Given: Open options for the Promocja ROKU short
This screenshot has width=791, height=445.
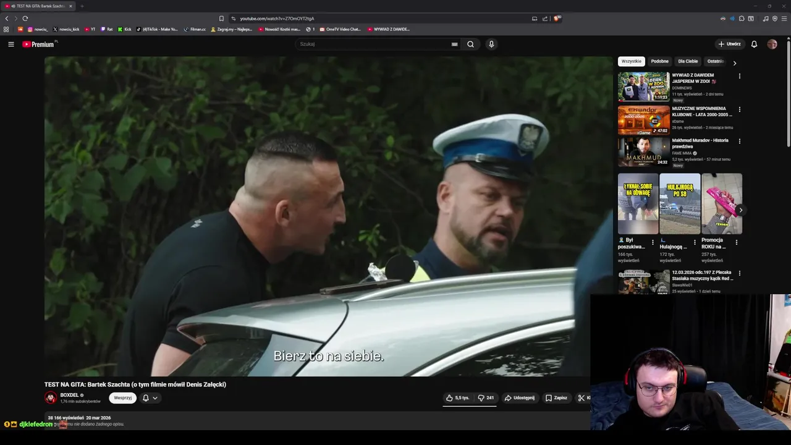Looking at the screenshot, I should click(736, 242).
